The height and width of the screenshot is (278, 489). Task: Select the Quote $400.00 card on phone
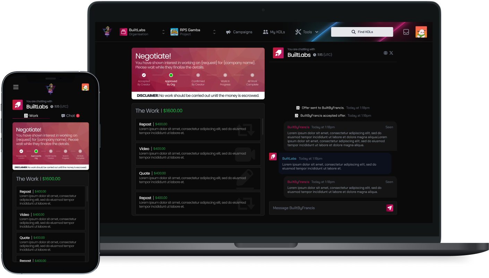tap(51, 243)
